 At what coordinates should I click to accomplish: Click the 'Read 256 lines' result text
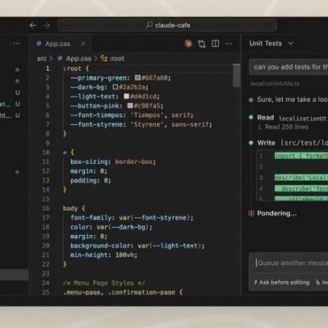[287, 127]
